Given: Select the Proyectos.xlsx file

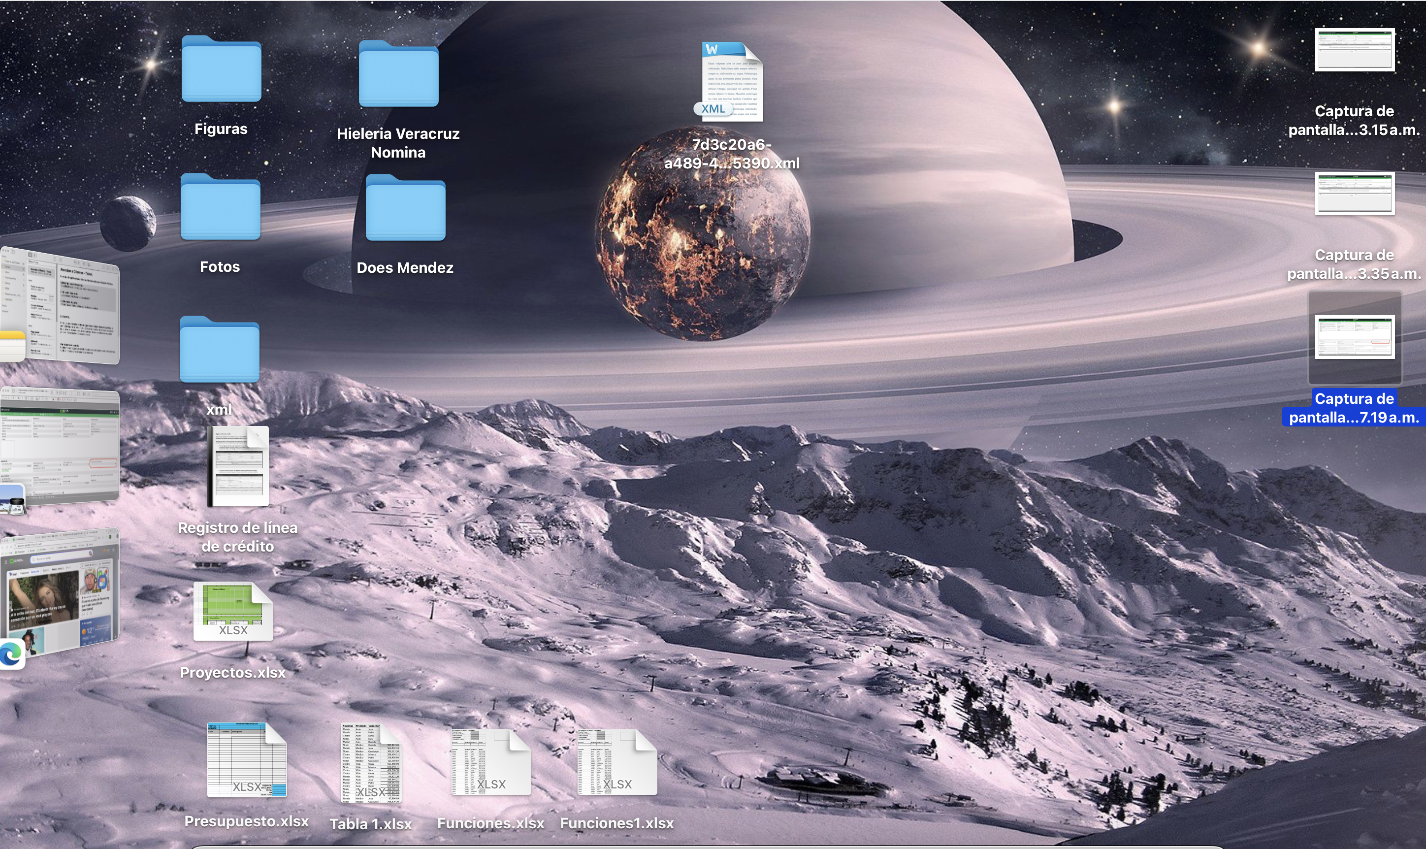Looking at the screenshot, I should (233, 611).
